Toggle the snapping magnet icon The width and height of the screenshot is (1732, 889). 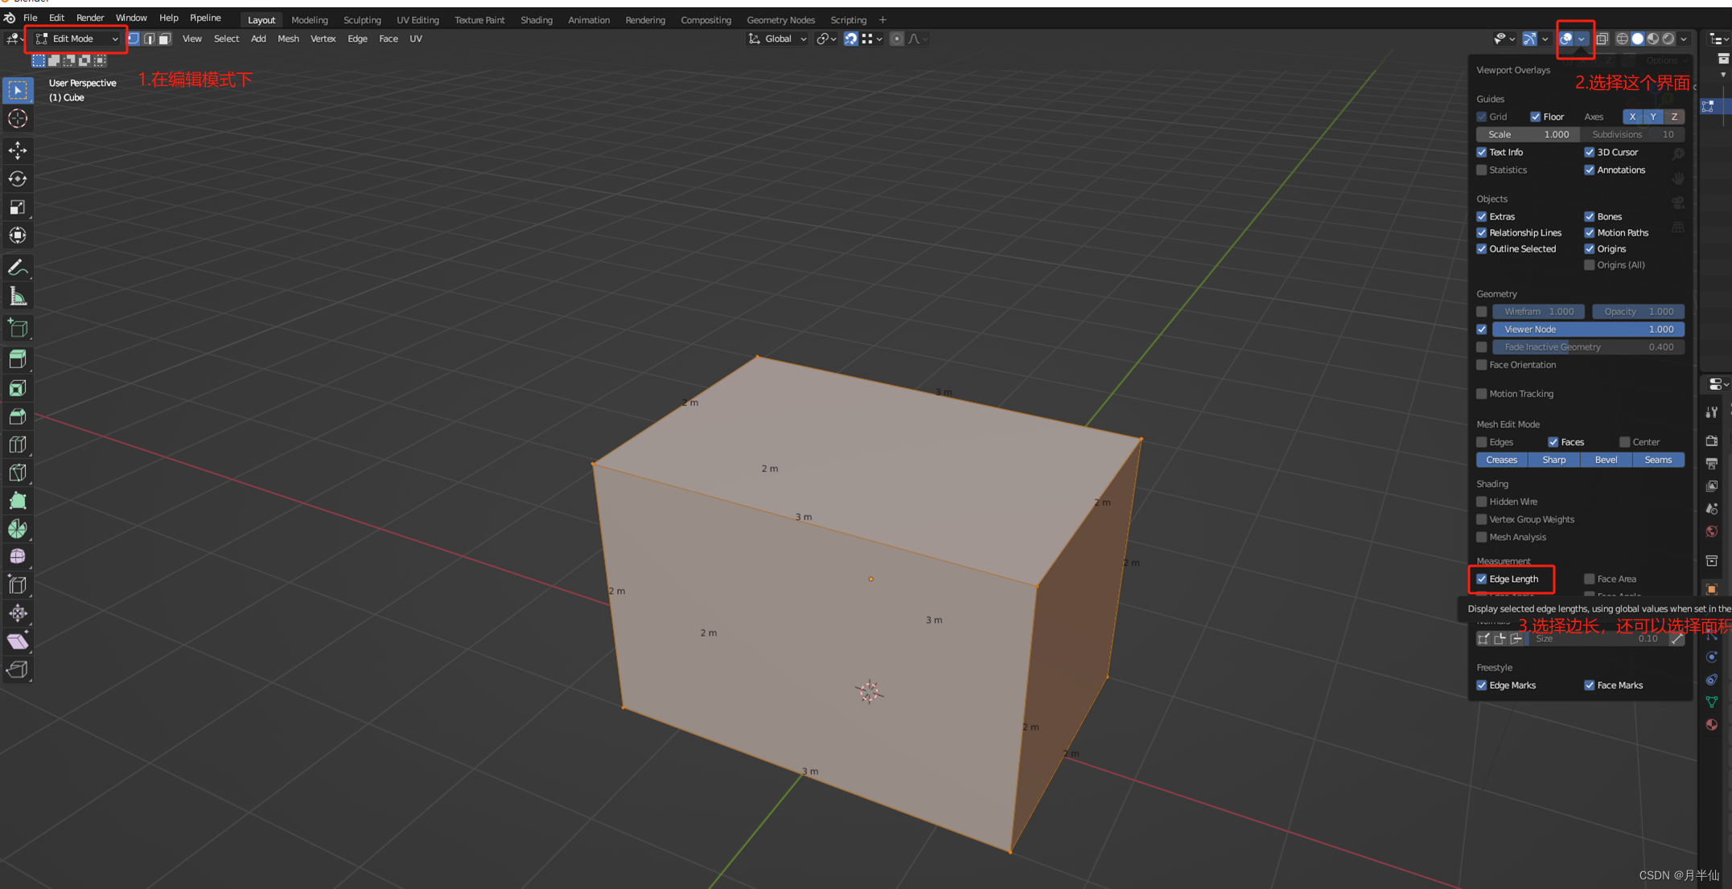(x=850, y=39)
